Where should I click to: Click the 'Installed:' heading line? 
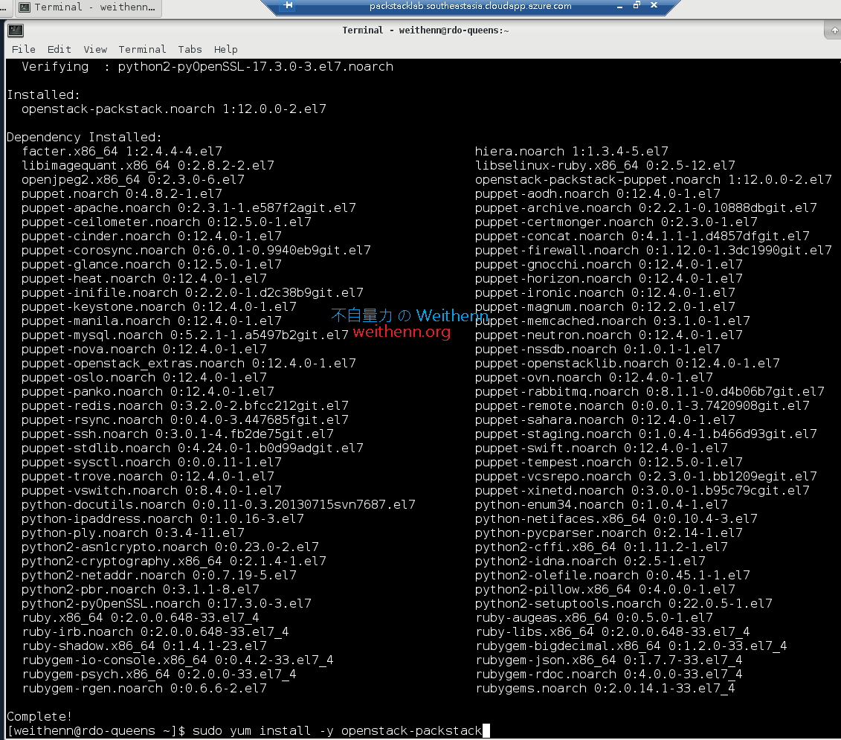click(43, 95)
